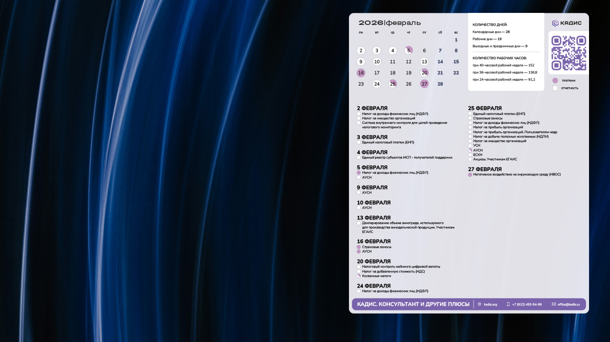Screen dimensions: 610x342
Task: Click the КАДИС logo icon
Action: click(555, 23)
